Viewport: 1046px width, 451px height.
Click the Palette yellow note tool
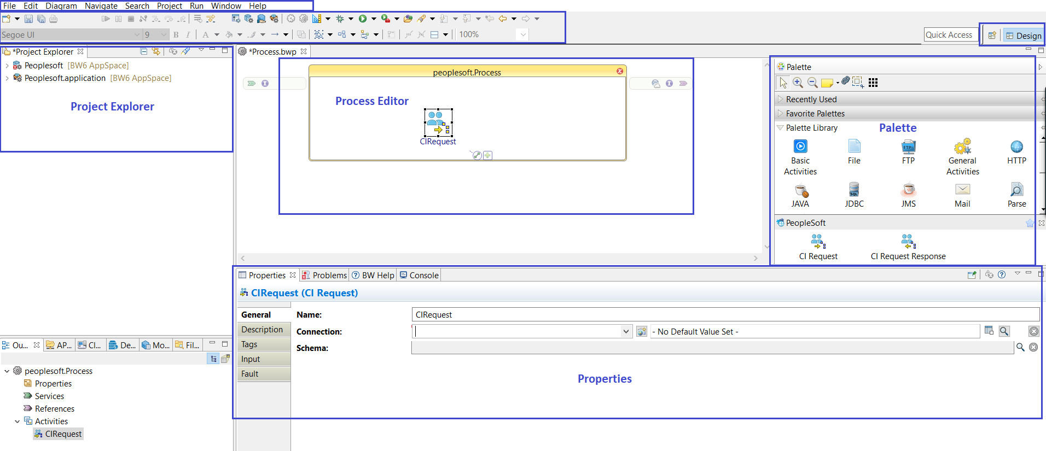pos(827,83)
